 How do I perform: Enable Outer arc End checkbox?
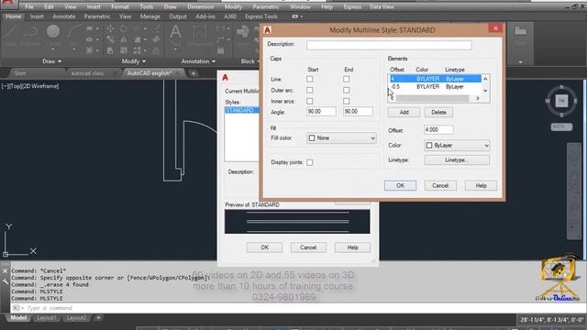[347, 90]
